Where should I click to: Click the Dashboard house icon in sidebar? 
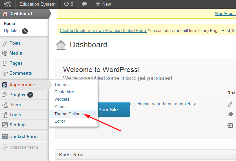pos(5,14)
